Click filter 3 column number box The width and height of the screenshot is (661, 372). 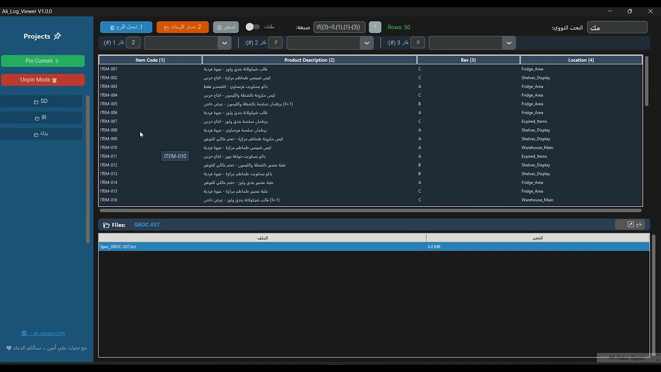tap(418, 42)
